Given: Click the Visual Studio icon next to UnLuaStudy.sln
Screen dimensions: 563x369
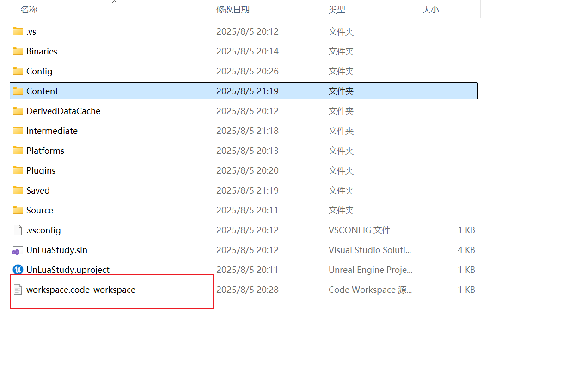Looking at the screenshot, I should 17,250.
